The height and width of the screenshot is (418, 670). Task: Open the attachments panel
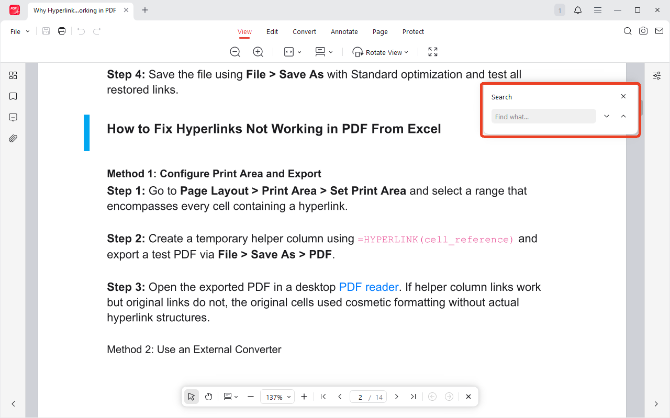(13, 138)
